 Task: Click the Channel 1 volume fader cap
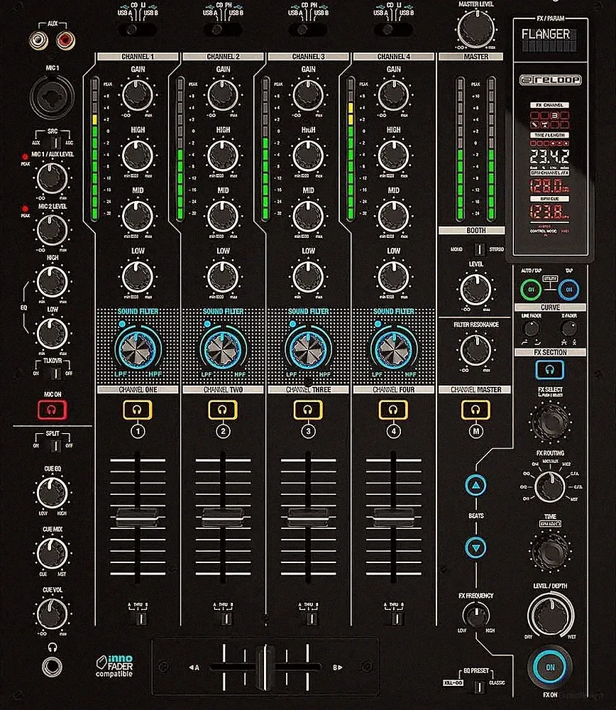(137, 516)
